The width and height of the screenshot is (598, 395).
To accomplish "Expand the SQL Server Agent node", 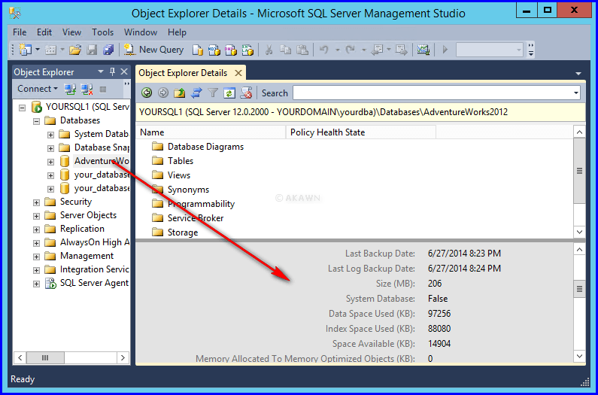I will 36,284.
